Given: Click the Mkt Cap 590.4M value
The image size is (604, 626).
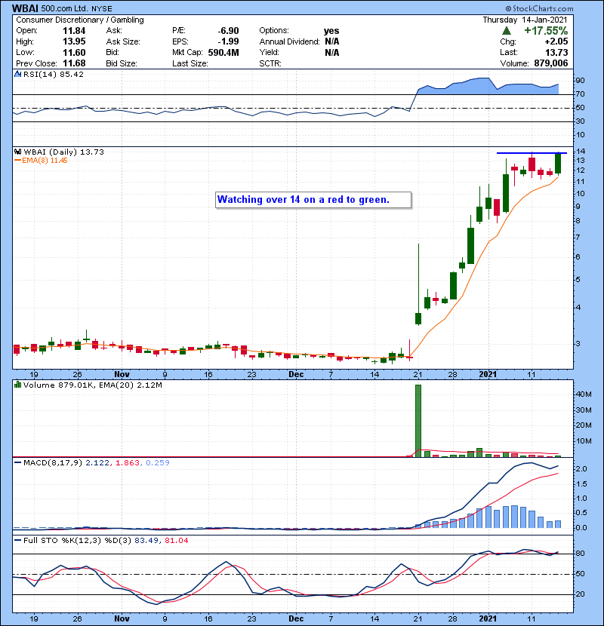Looking at the screenshot, I should [223, 52].
